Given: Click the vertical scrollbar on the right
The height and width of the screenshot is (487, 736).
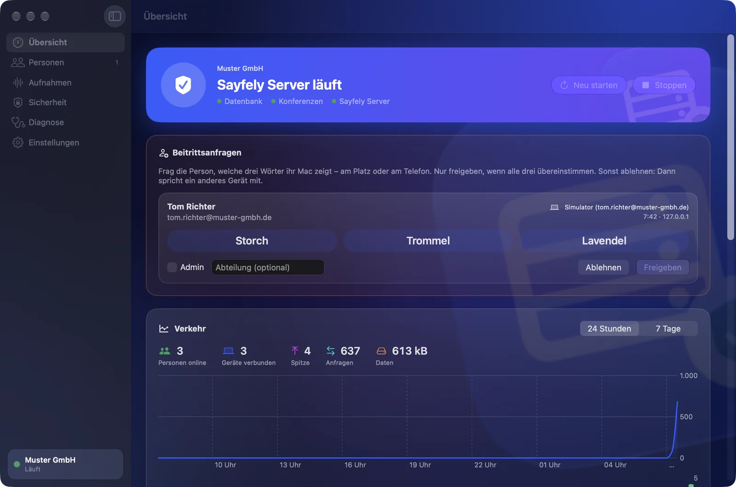Looking at the screenshot, I should (730, 137).
